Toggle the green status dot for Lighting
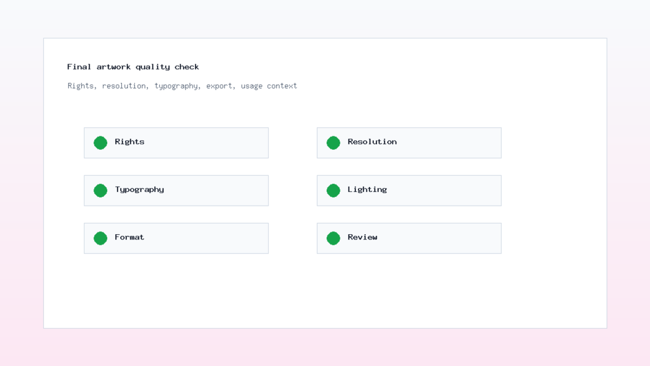This screenshot has width=650, height=366. coord(333,190)
